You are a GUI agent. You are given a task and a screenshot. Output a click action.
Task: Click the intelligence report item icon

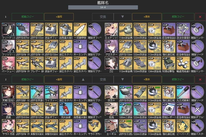coord(169,109)
